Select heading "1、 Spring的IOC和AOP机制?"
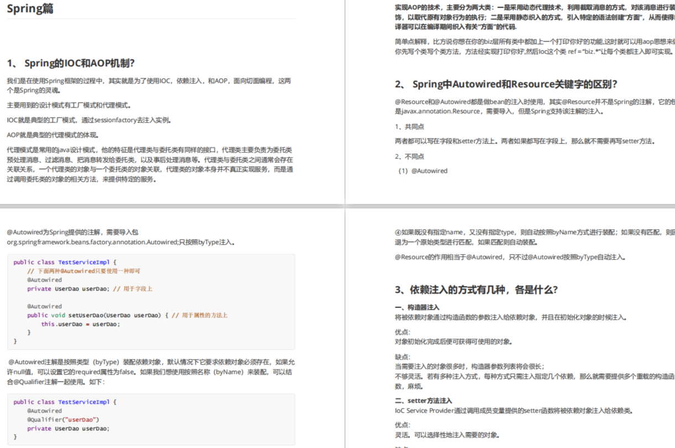 [x=71, y=63]
